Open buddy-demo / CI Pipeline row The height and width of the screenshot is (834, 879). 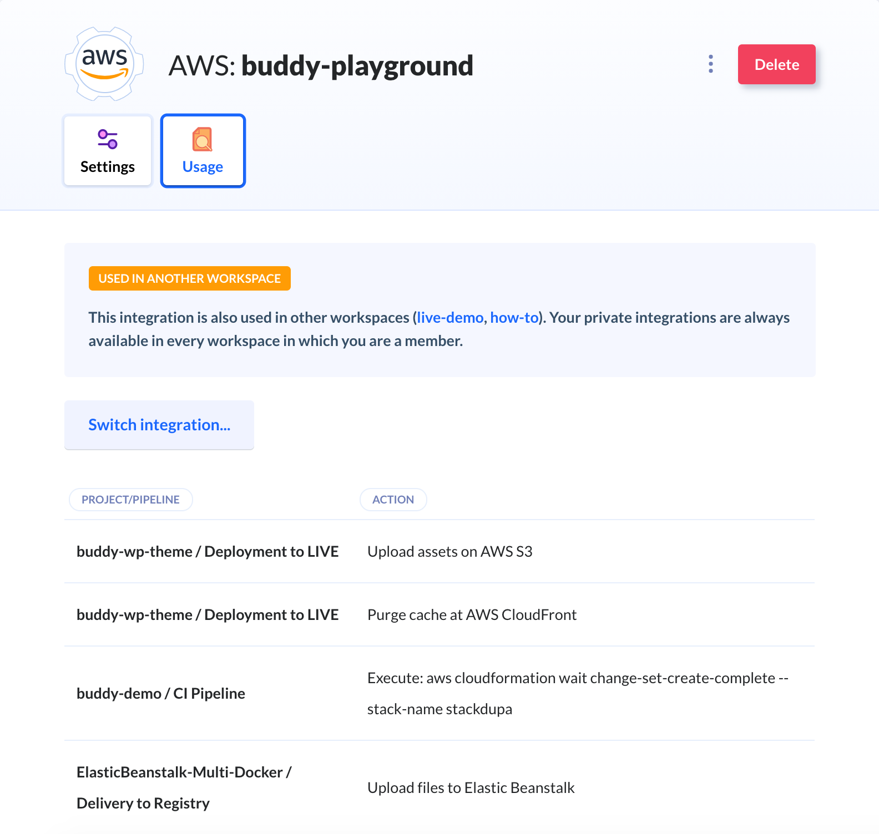[439, 694]
